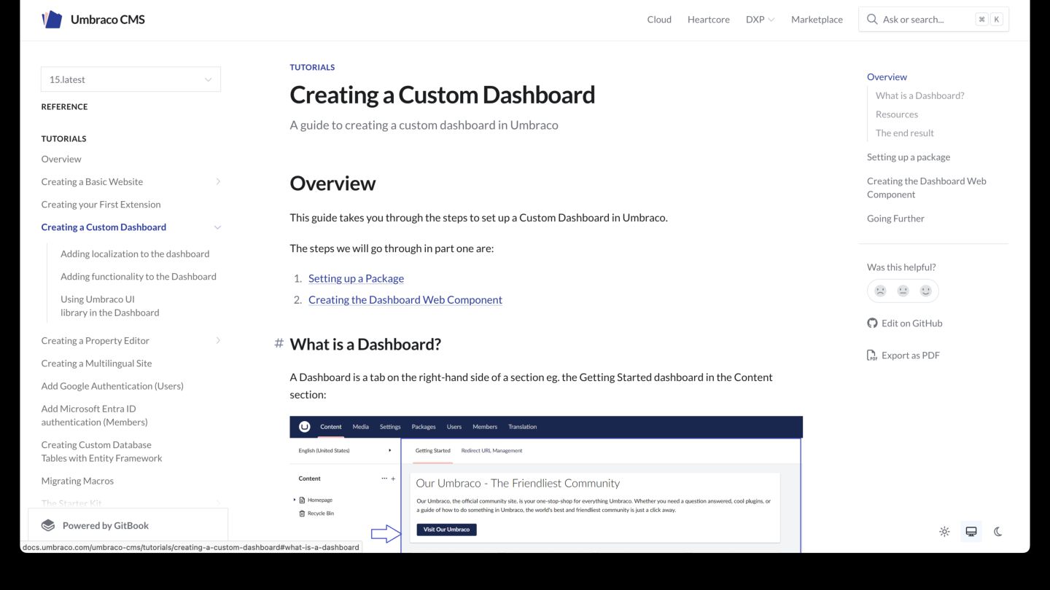Rate page with sad face icon
The image size is (1050, 590).
880,291
